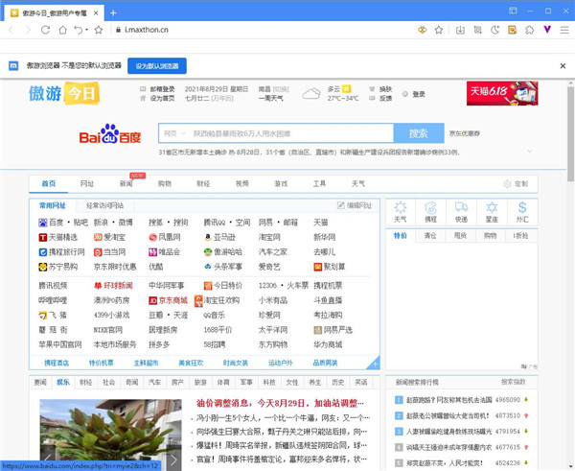The height and width of the screenshot is (471, 575).
Task: Open a new tab with the plus button
Action: [113, 12]
